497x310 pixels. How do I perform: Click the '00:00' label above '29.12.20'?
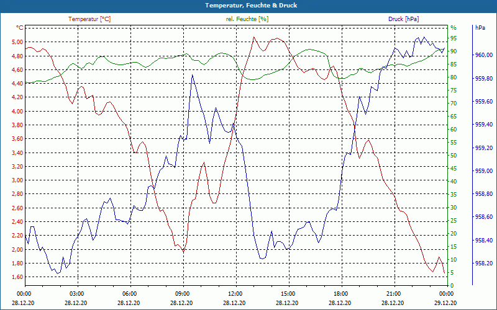(447, 293)
